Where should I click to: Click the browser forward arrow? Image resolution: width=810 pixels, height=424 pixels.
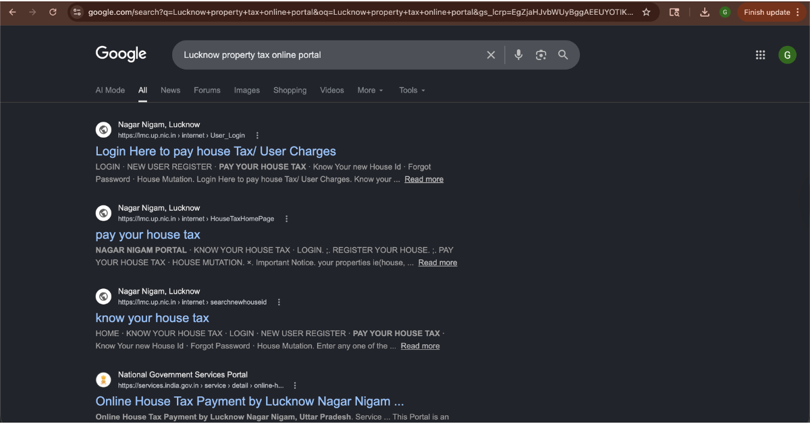pos(32,12)
